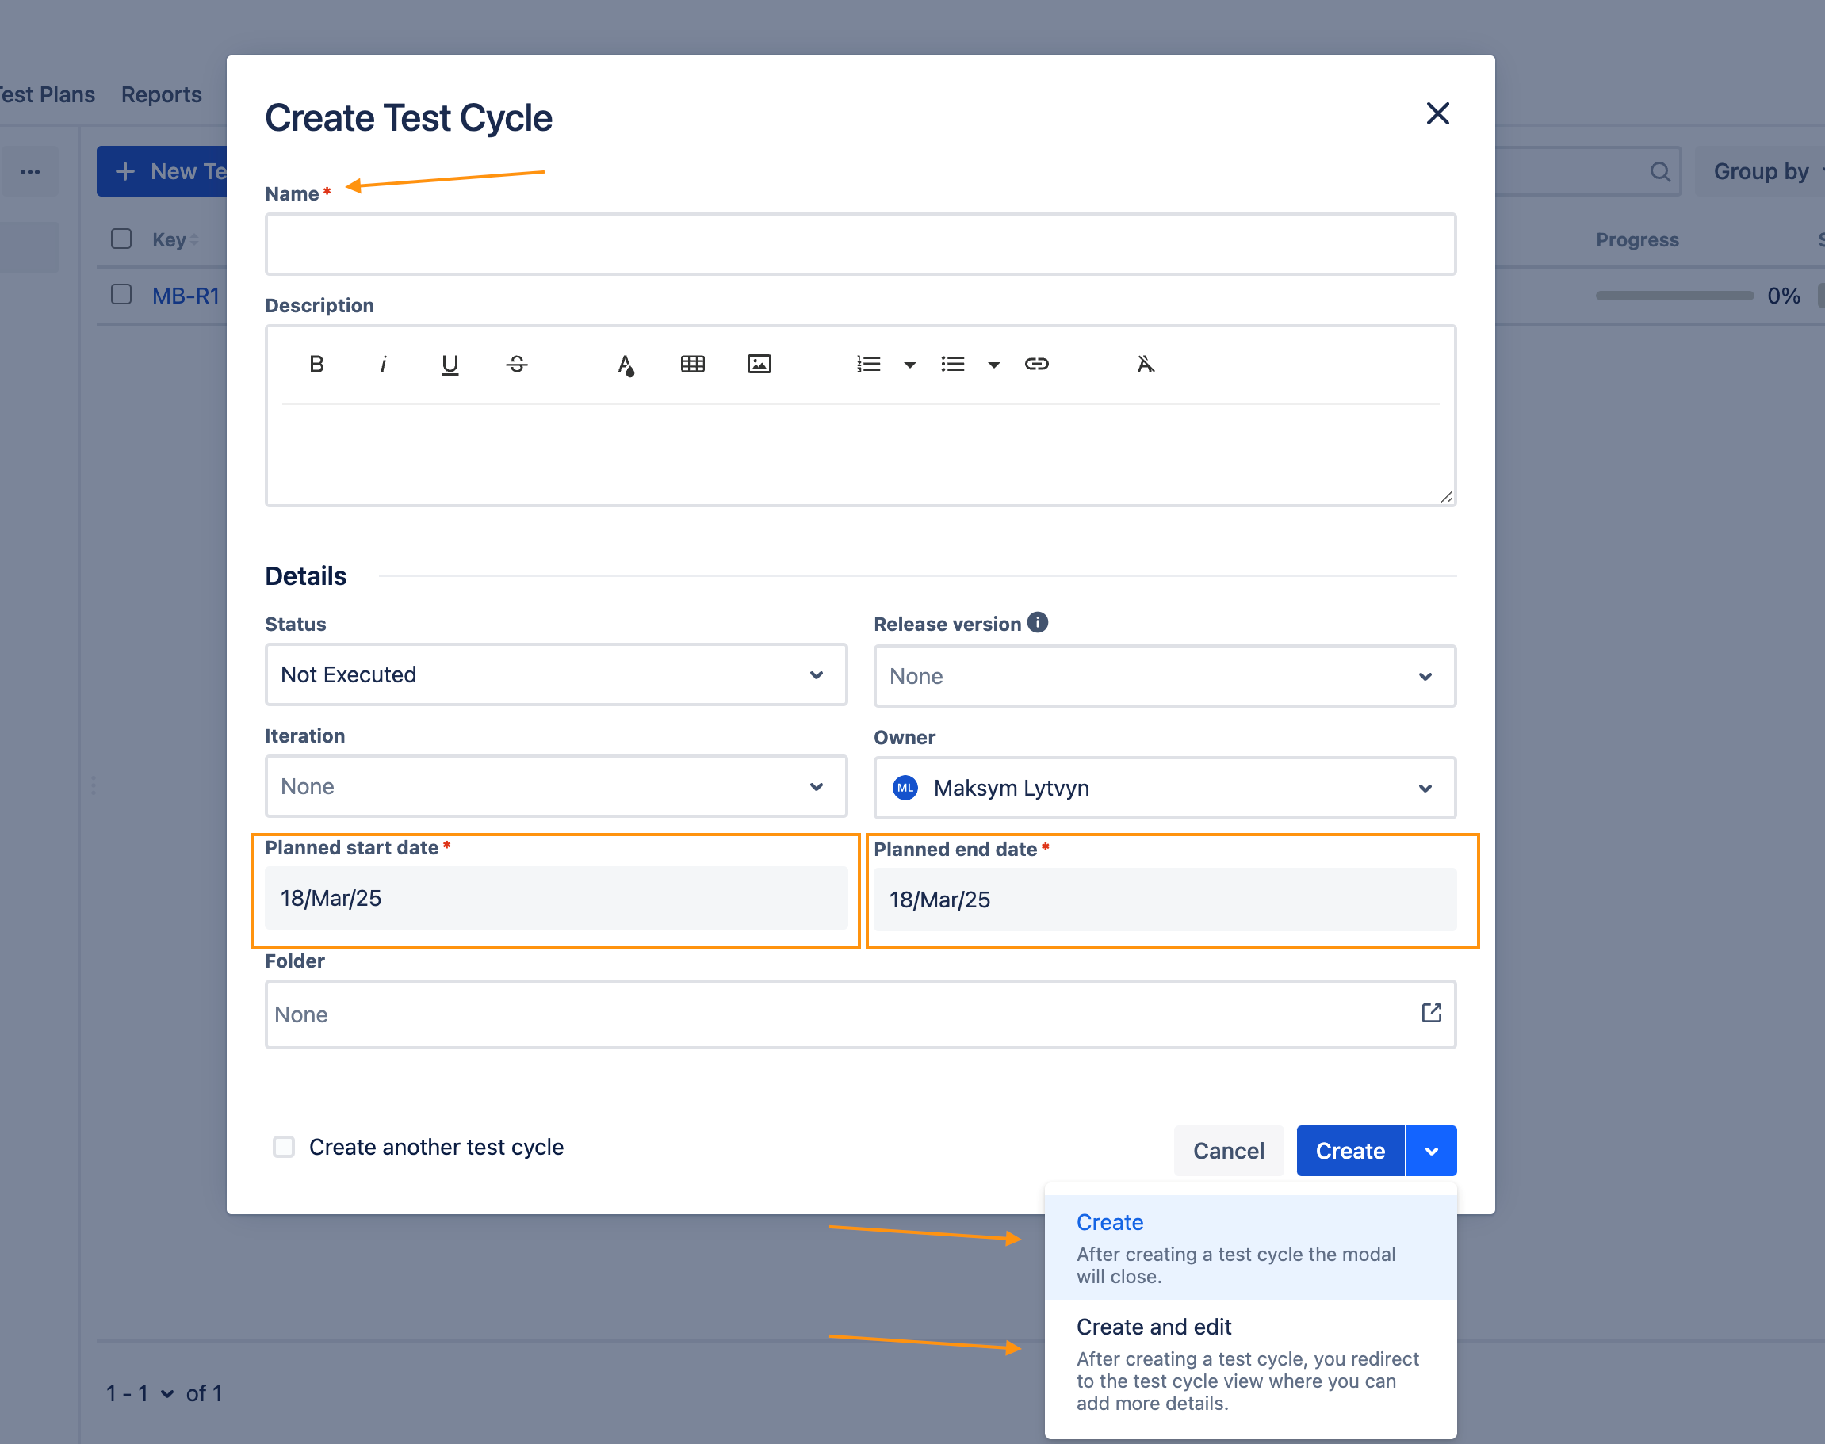1825x1444 pixels.
Task: Apply italic formatting in the toolbar
Action: pyautogui.click(x=383, y=365)
